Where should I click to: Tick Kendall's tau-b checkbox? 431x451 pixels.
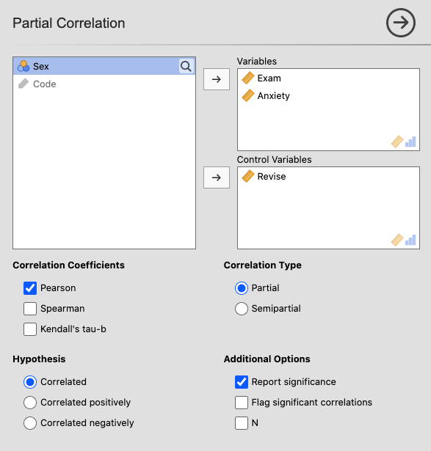30,329
